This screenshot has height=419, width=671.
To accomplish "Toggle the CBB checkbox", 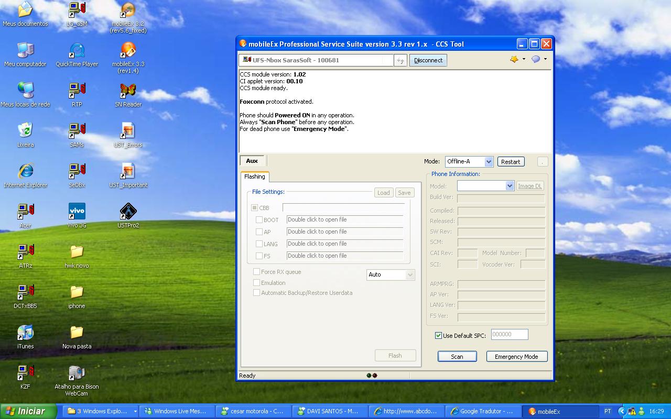I will (x=255, y=208).
